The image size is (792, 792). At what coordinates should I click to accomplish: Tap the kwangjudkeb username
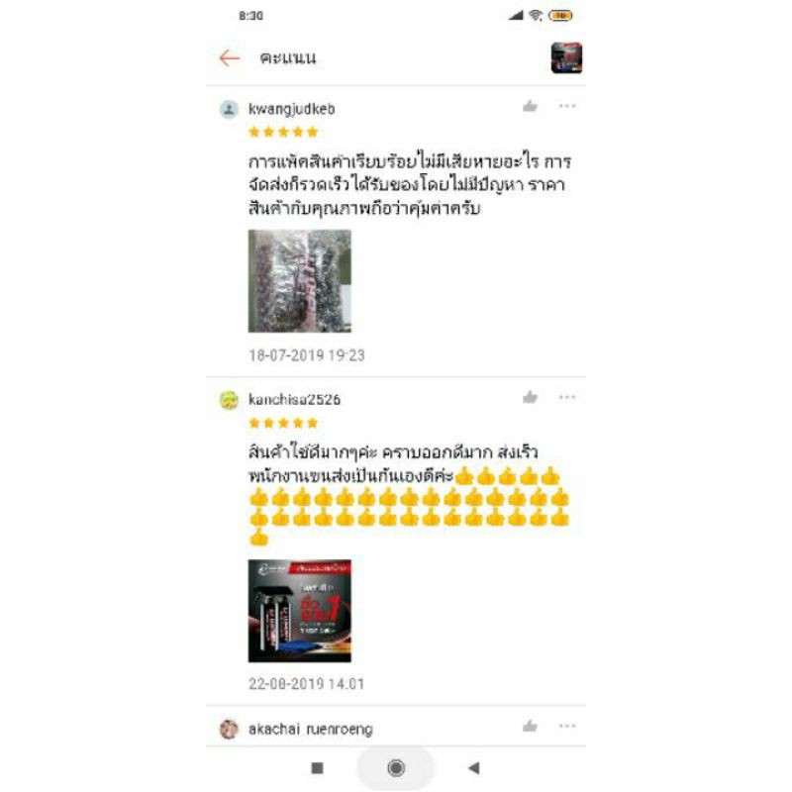pos(291,109)
